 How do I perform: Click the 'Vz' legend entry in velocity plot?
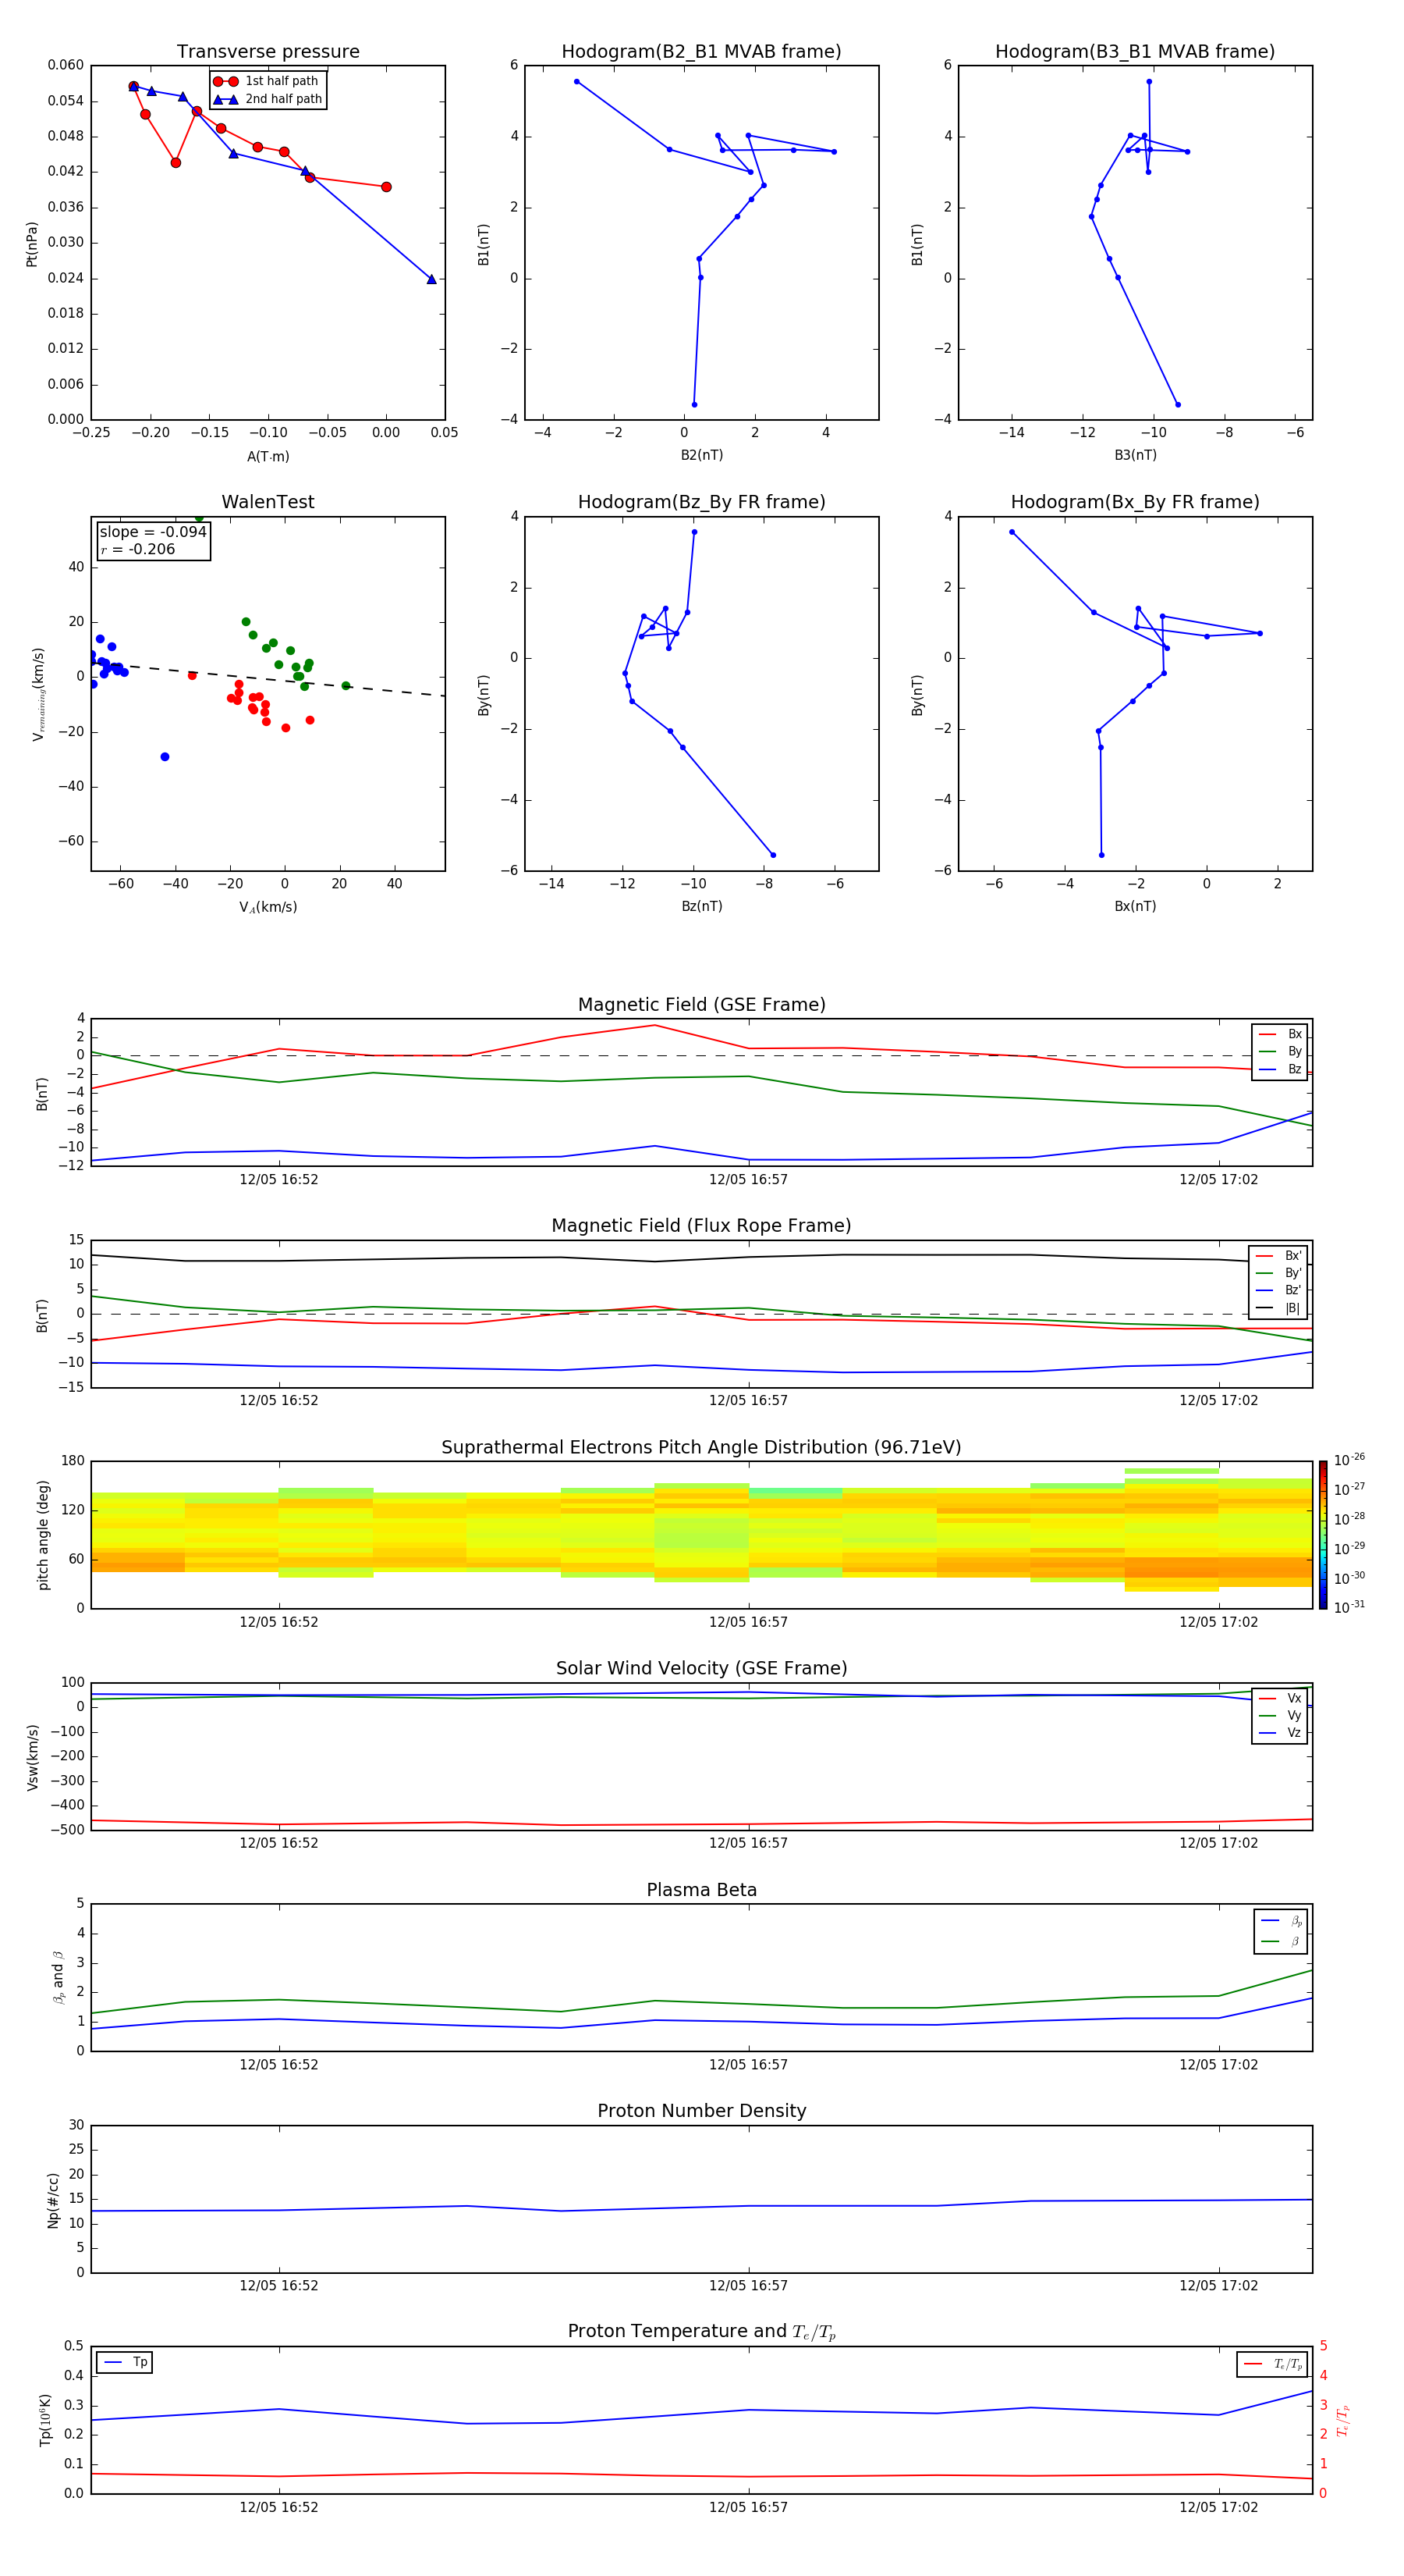[1280, 1733]
